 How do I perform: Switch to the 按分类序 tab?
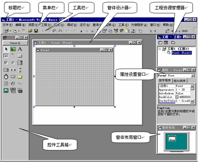coord(180,81)
